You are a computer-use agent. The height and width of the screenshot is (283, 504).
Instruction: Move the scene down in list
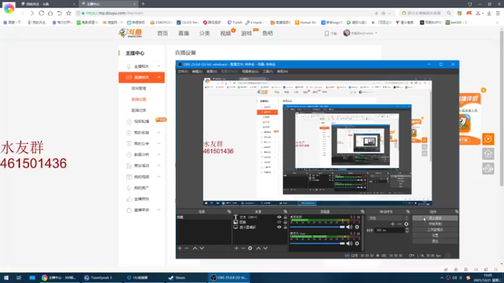point(202,248)
